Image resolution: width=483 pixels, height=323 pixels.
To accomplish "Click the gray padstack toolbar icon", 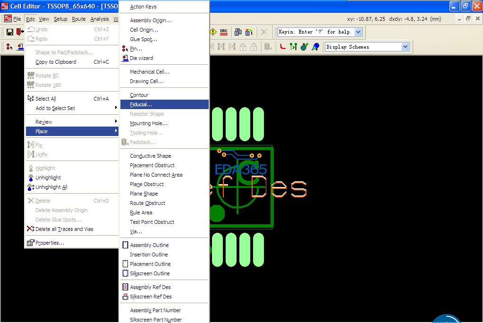I will [268, 47].
